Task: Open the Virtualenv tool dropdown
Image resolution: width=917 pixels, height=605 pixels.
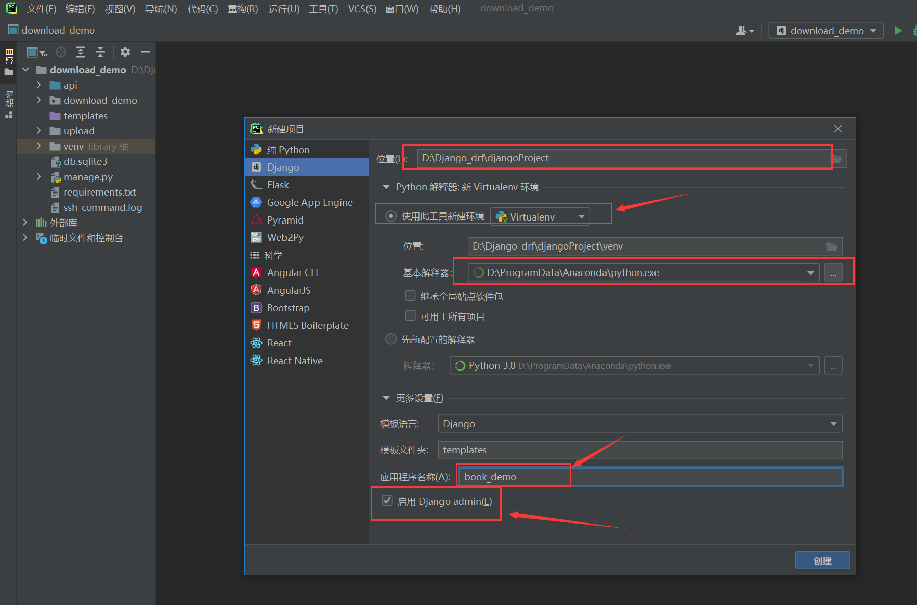Action: pyautogui.click(x=540, y=216)
